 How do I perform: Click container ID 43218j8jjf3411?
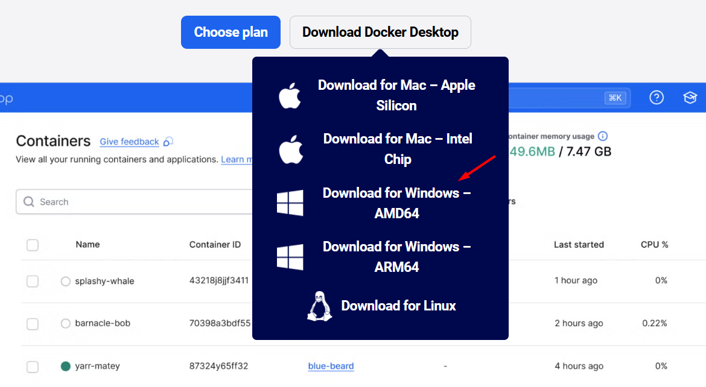219,280
